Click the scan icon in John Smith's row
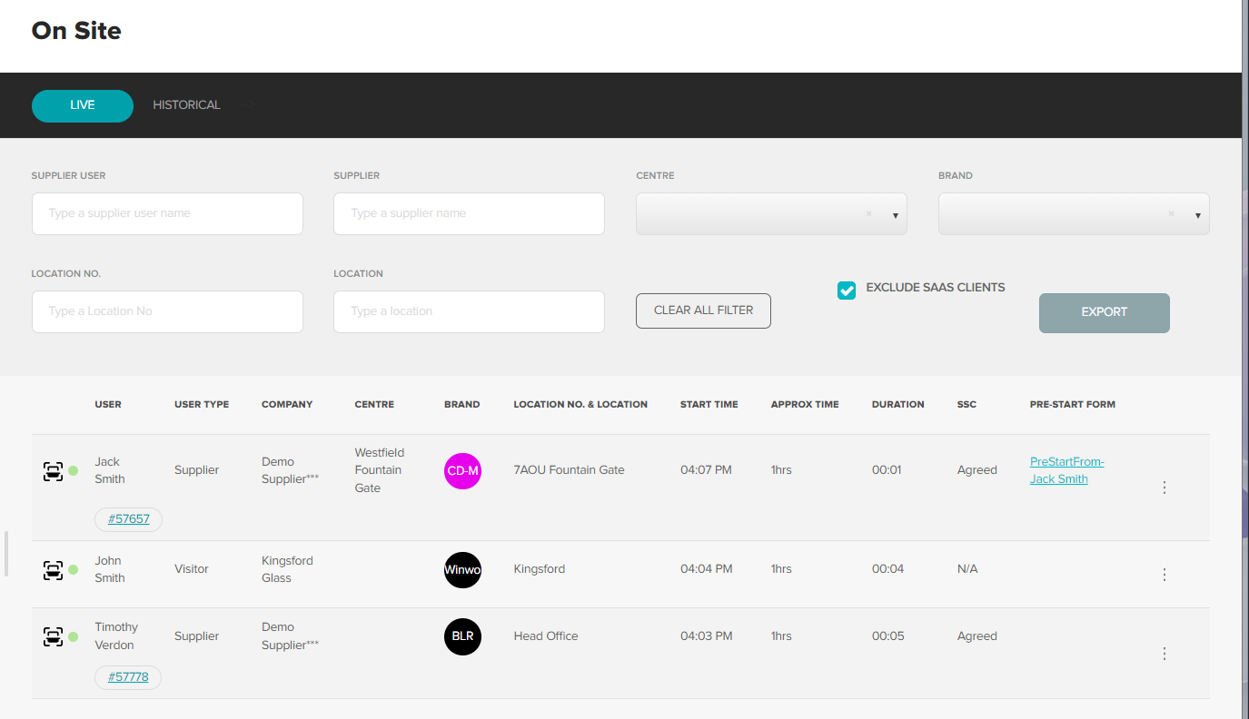The width and height of the screenshot is (1249, 719). (x=54, y=570)
